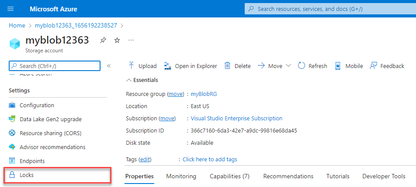Open the more options ellipsis menu

(x=131, y=41)
